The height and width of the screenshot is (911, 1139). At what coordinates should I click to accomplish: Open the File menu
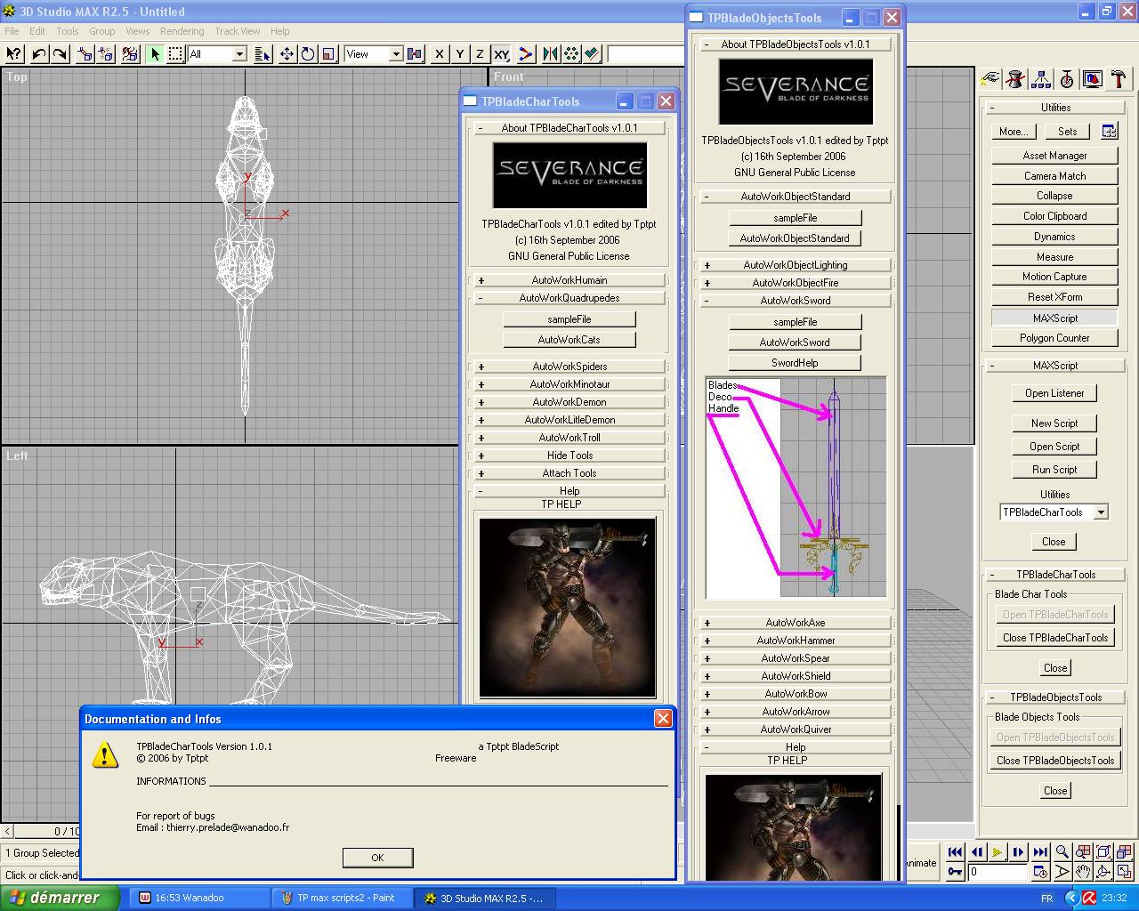pos(12,31)
